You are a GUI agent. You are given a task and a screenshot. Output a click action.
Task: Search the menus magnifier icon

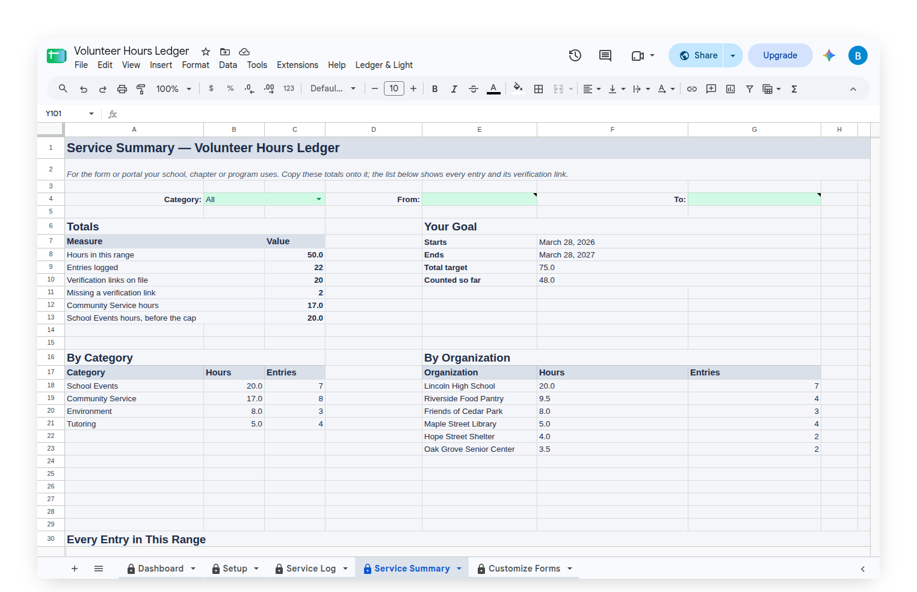click(x=63, y=88)
